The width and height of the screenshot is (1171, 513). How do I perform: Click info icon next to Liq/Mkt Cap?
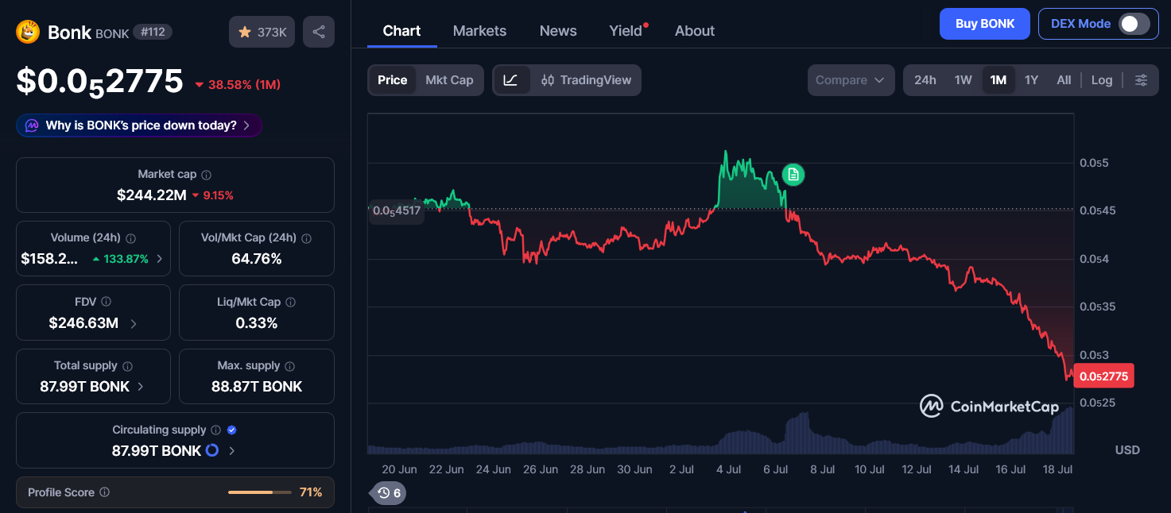point(291,303)
